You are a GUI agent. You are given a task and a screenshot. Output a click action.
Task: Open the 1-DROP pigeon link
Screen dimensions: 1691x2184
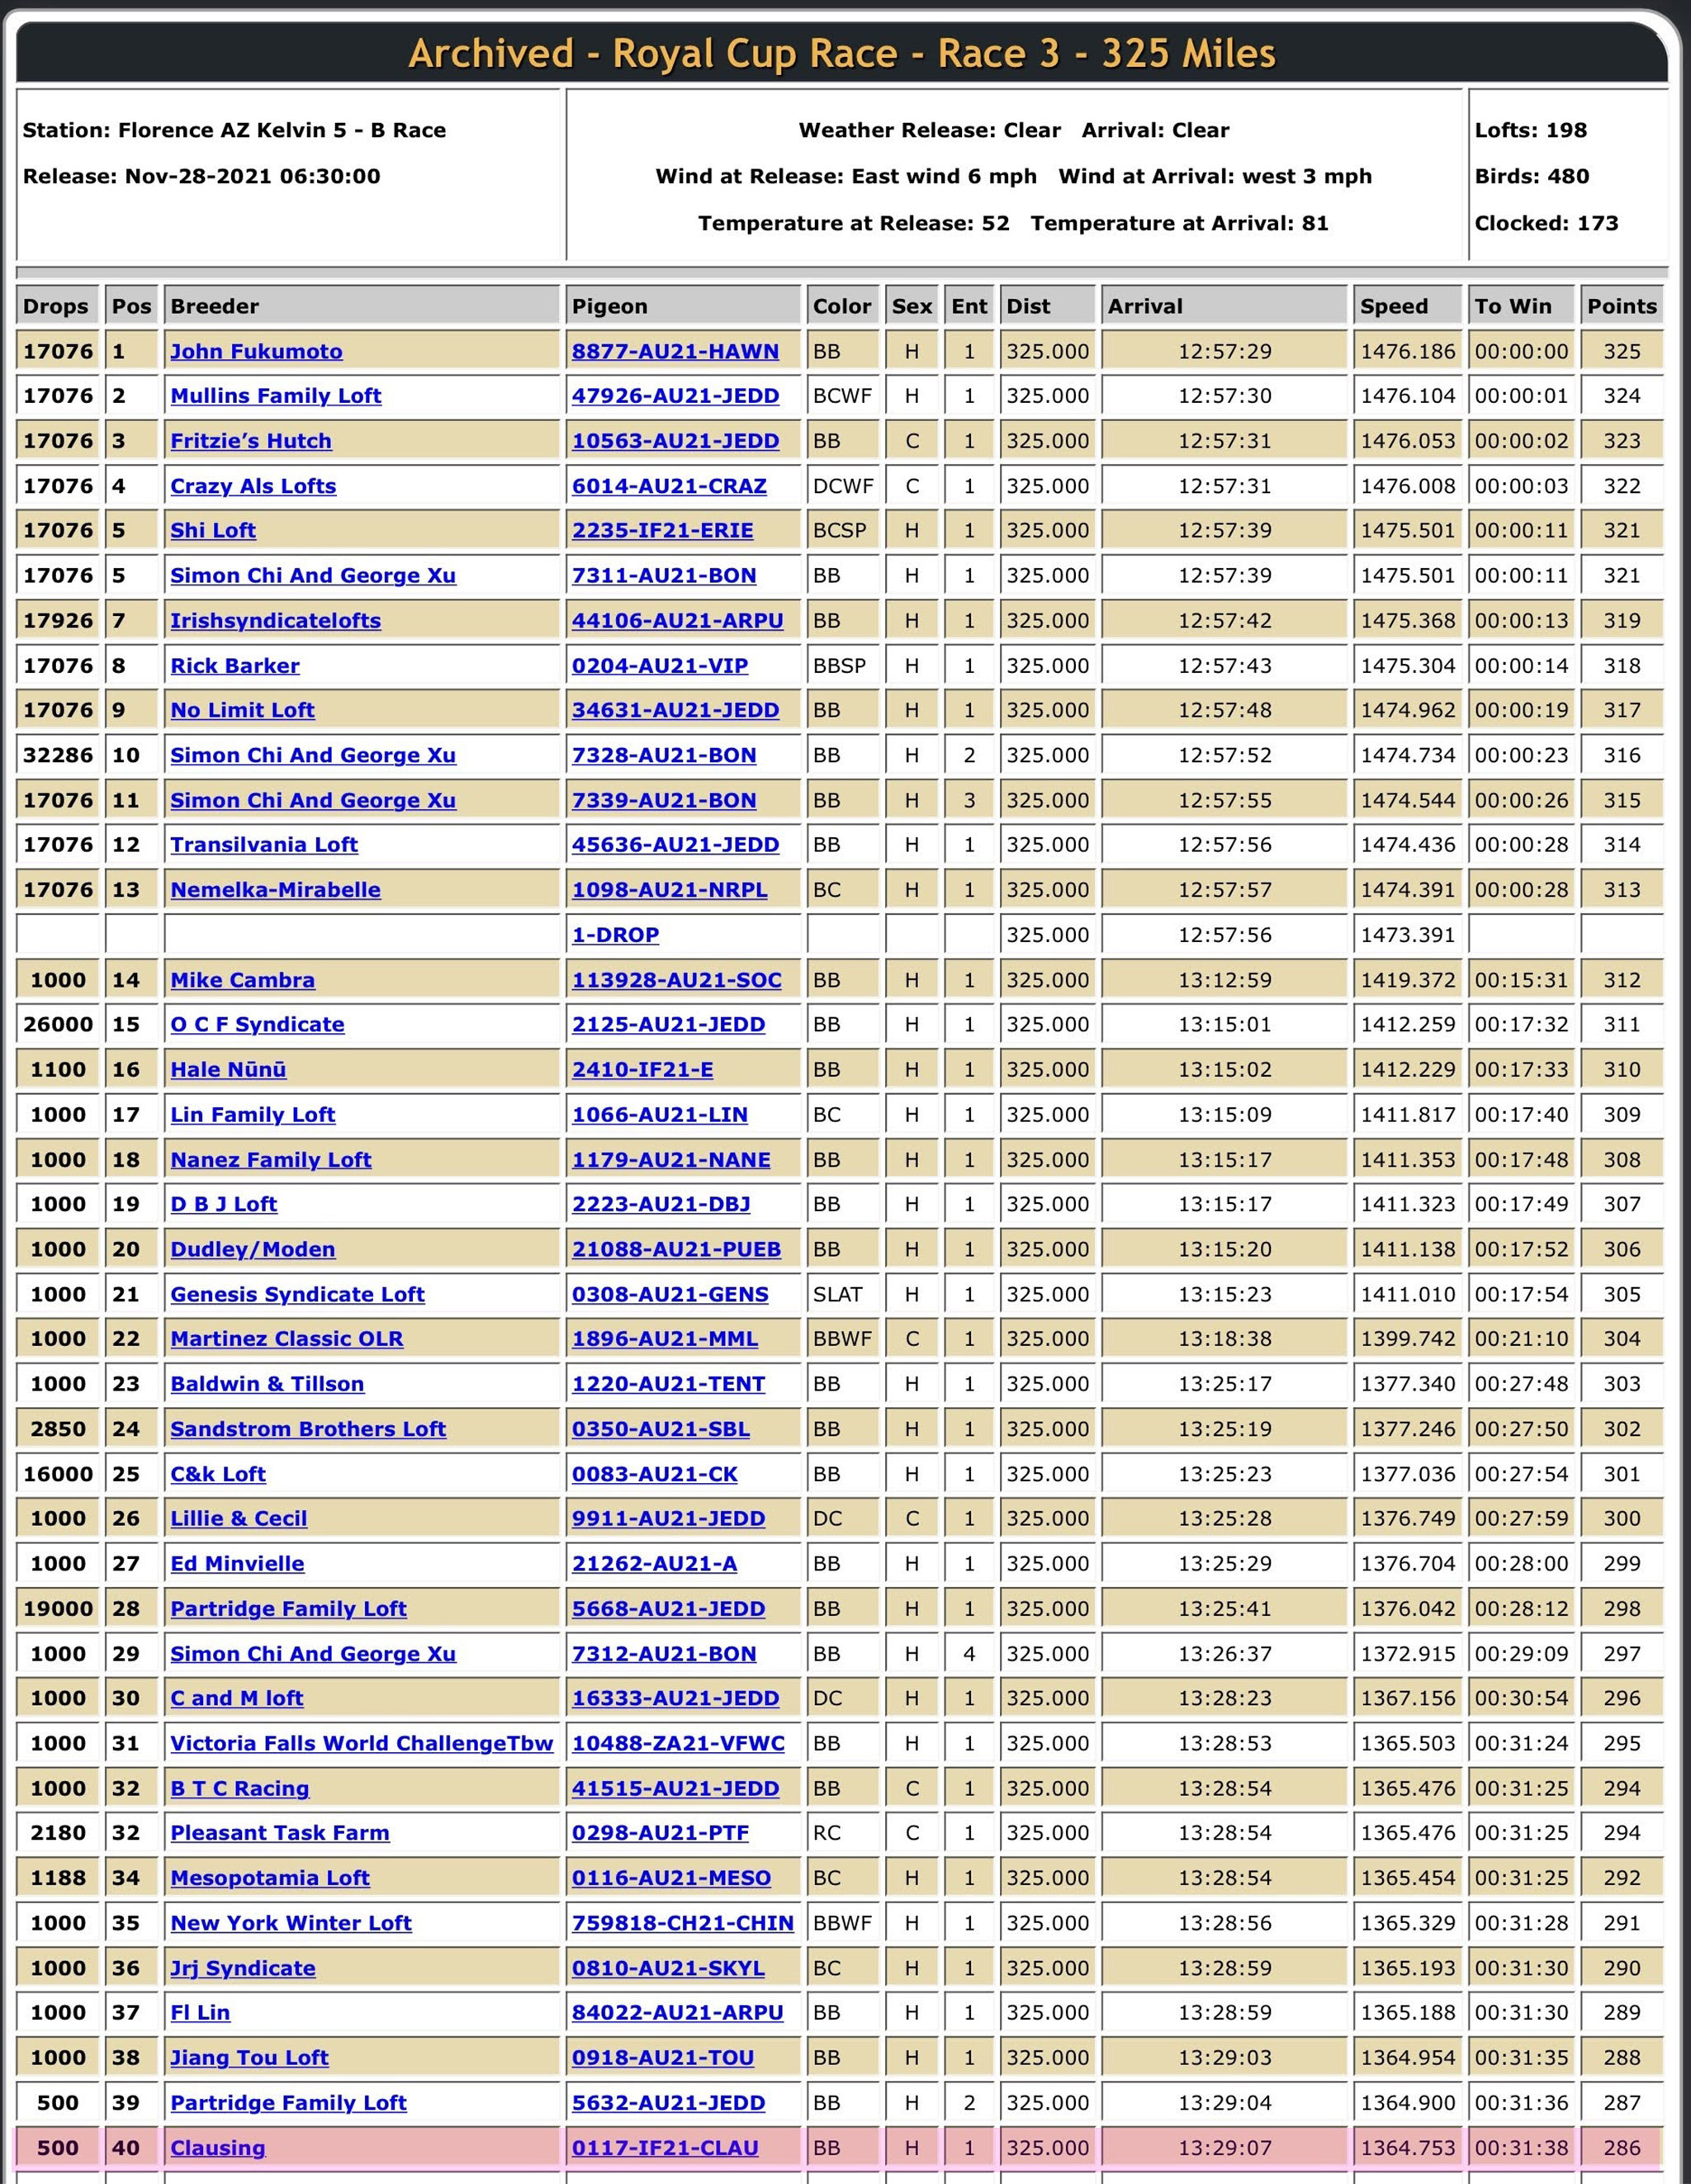coord(615,935)
